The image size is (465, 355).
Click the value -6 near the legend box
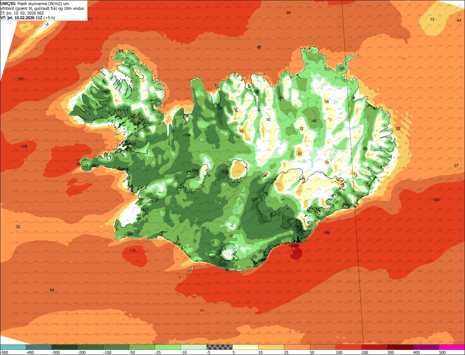[46, 24]
